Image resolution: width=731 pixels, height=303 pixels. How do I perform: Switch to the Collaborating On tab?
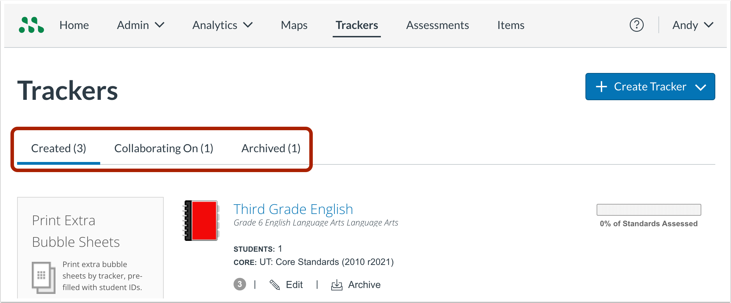click(x=164, y=148)
